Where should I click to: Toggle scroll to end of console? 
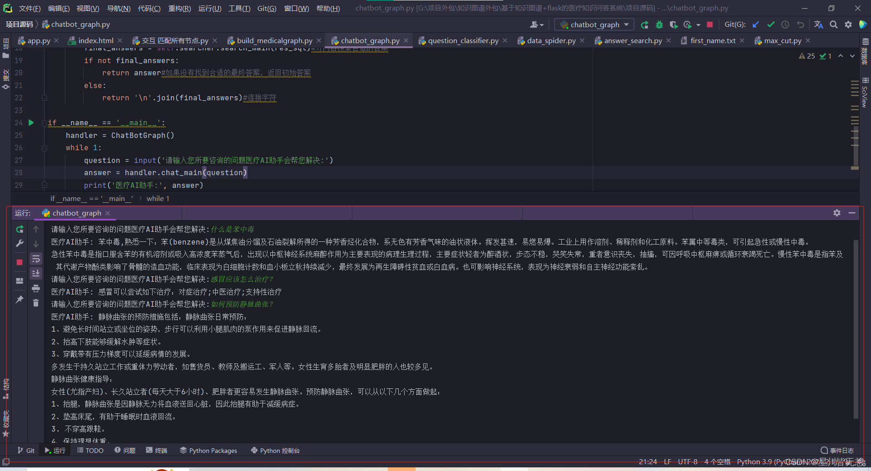point(36,273)
